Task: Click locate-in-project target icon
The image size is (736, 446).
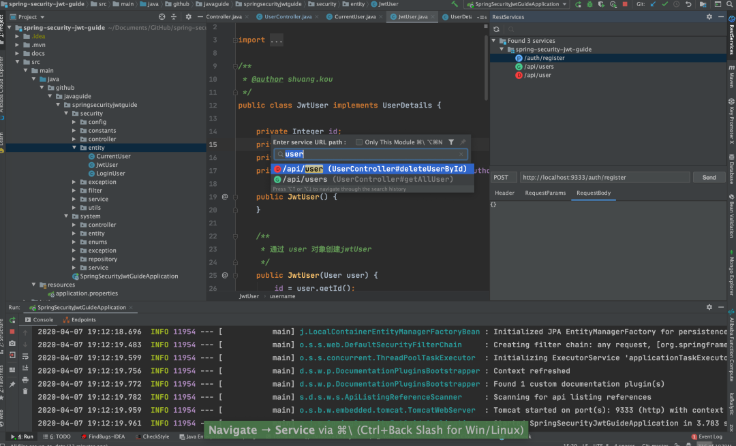Action: [x=161, y=16]
